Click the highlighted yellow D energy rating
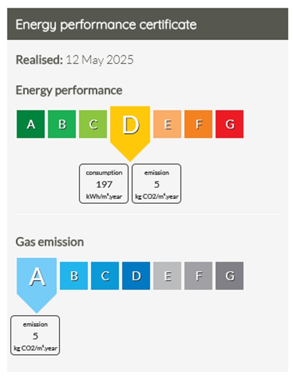 click(130, 131)
